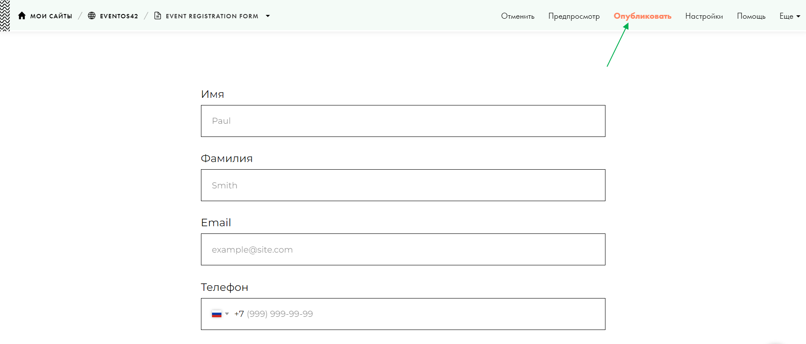Go to the EVENTOS42 site breadcrumb
This screenshot has width=806, height=344.
tap(119, 16)
